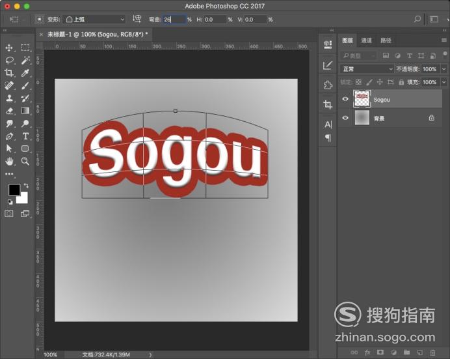Select the Lasso tool

coord(9,61)
